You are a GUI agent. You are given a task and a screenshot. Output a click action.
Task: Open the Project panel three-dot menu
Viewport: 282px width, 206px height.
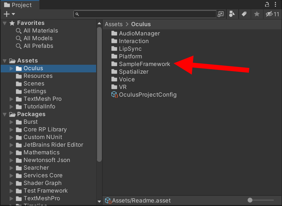275,4
